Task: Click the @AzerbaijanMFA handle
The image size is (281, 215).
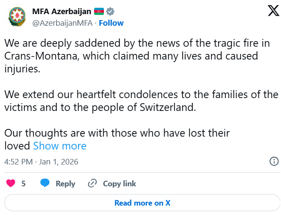Action: coord(63,23)
